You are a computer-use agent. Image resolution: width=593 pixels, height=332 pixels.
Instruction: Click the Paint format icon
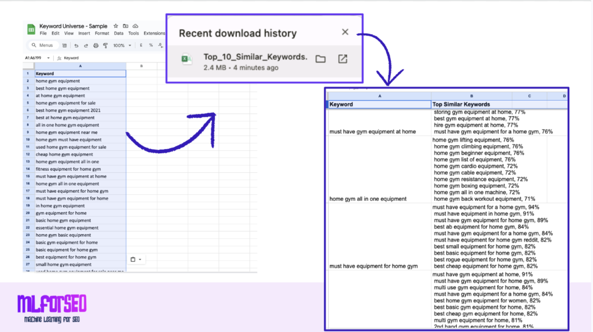pyautogui.click(x=105, y=45)
